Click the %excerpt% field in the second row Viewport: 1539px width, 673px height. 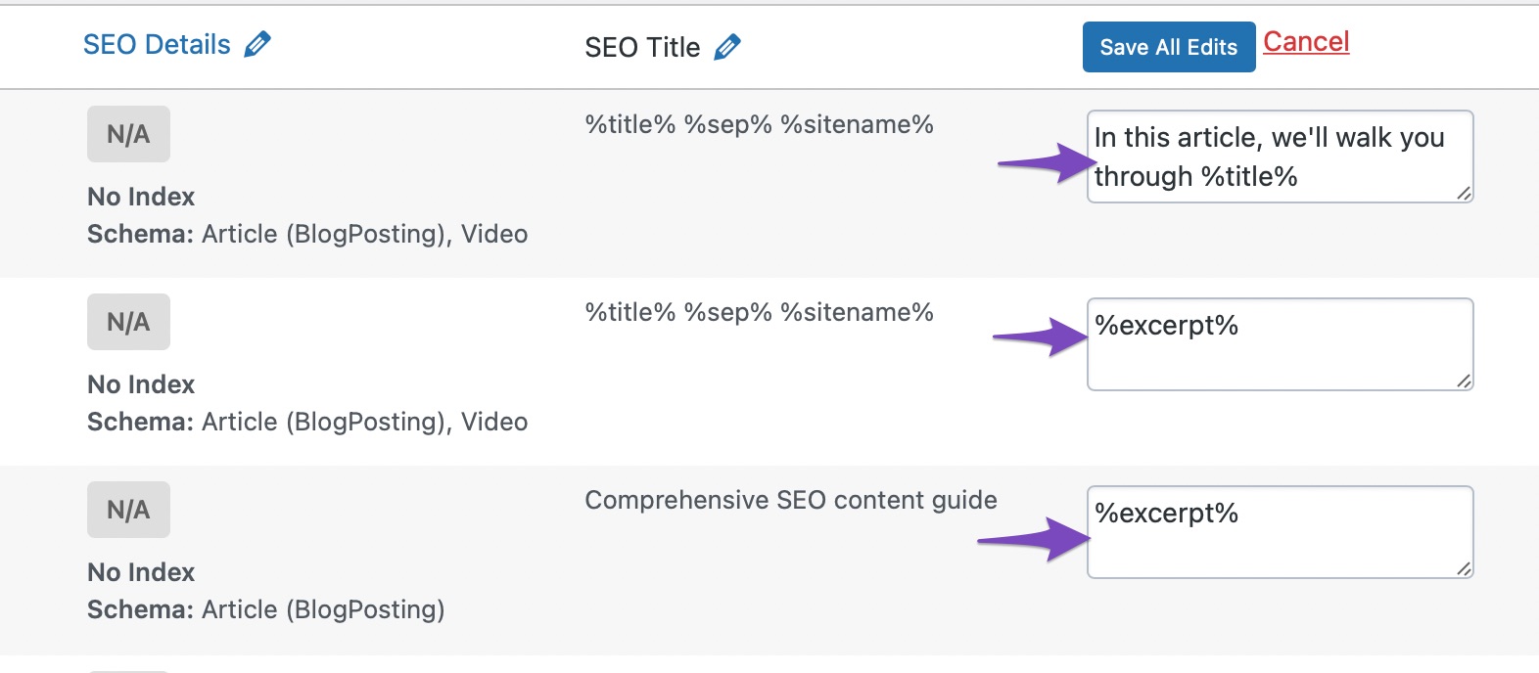click(1280, 344)
